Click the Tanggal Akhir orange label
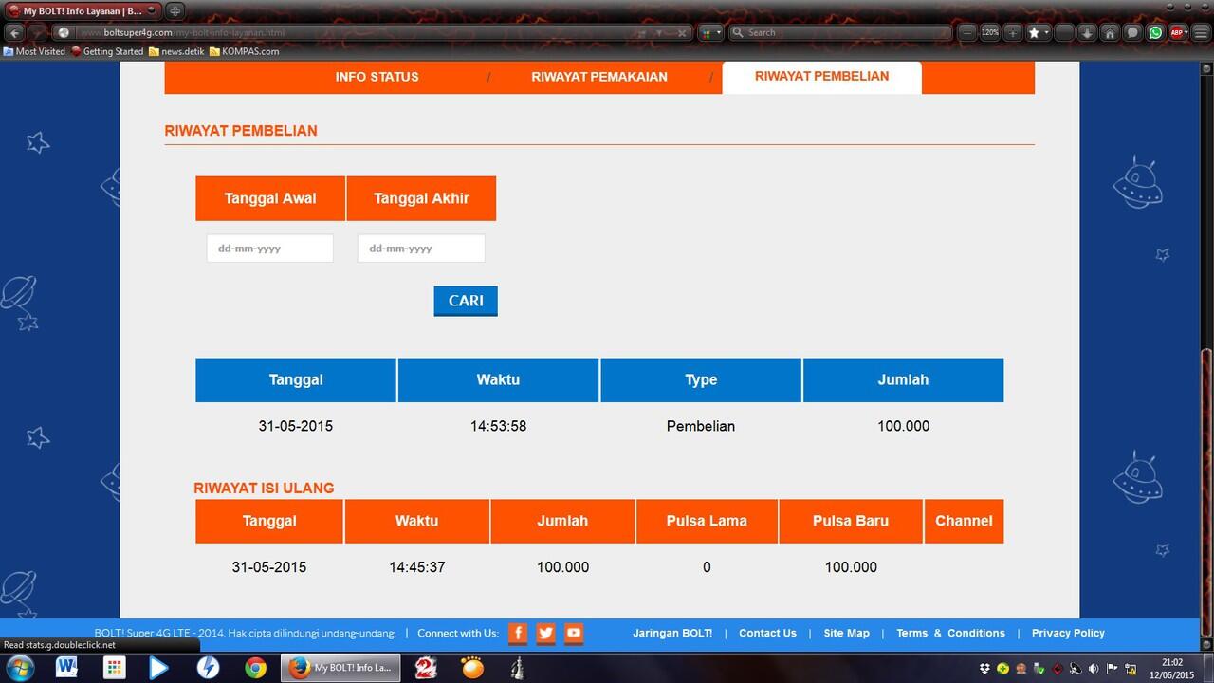Viewport: 1214px width, 683px height. click(x=421, y=198)
